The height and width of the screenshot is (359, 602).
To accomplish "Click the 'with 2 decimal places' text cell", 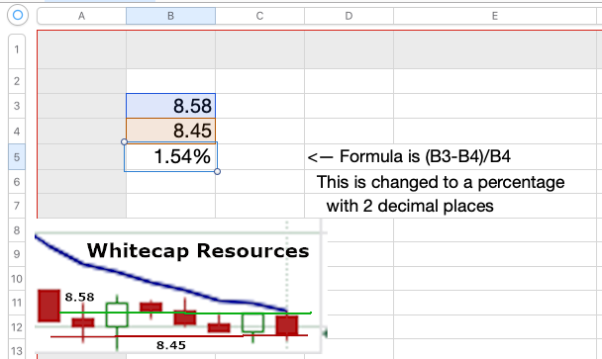I will [x=410, y=206].
